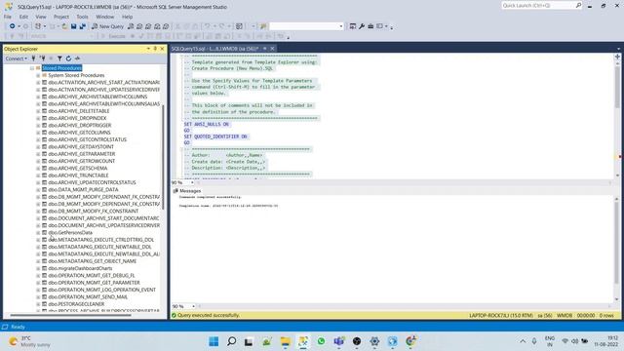Click the Analysis Services DAX Query icon
This screenshot has width=624, height=351.
tap(166, 26)
